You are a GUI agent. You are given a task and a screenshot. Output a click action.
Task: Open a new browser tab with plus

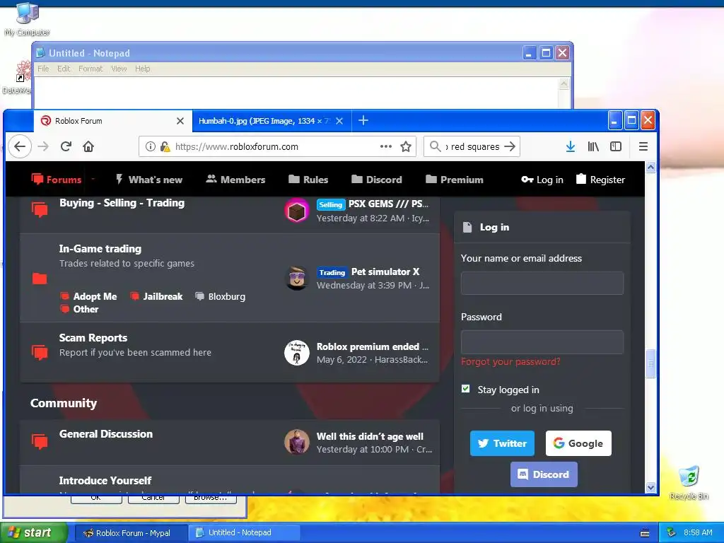click(x=363, y=120)
